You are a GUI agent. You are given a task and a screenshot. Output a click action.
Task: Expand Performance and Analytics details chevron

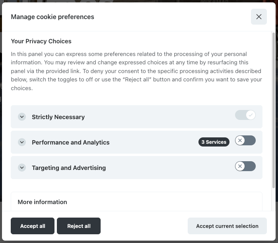pyautogui.click(x=22, y=142)
